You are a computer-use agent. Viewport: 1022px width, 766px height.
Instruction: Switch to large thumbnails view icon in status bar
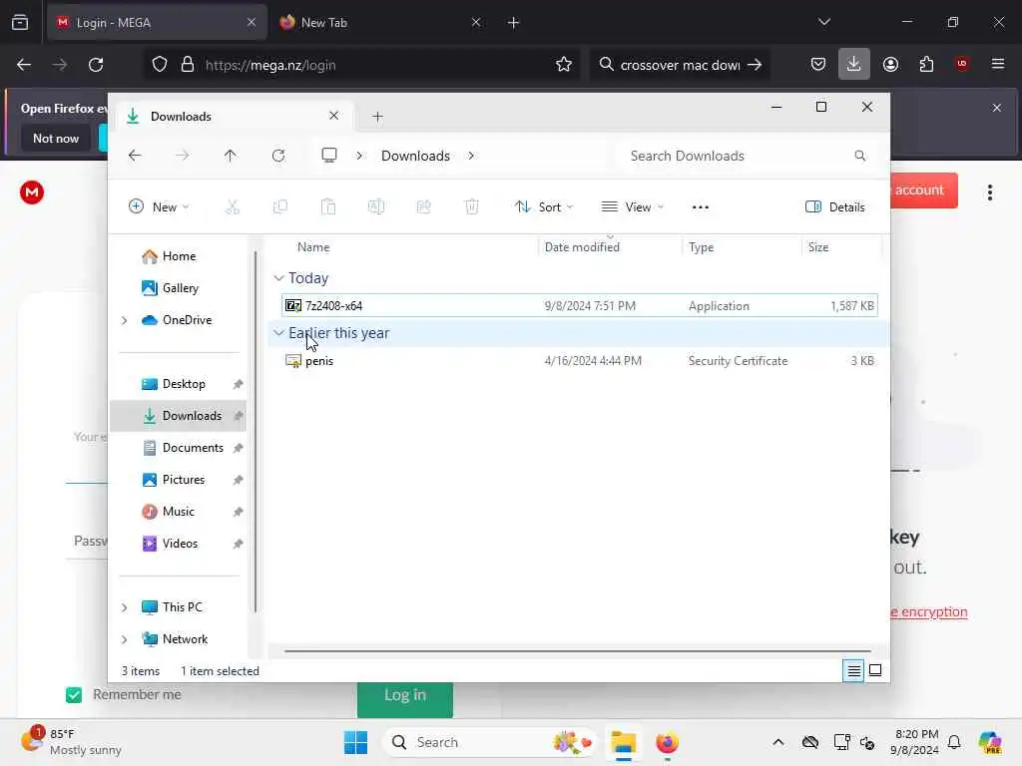[875, 670]
